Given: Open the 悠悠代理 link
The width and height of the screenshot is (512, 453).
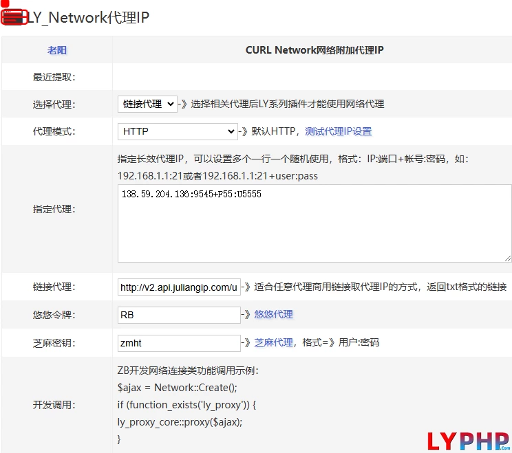Looking at the screenshot, I should (x=273, y=314).
